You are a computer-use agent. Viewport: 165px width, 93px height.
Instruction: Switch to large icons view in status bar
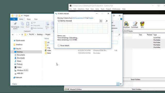121,84
